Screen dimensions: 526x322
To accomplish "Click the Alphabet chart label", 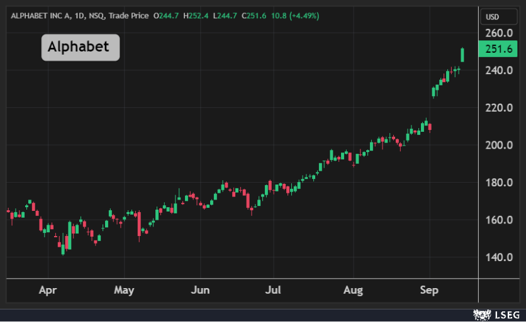I will 80,47.
